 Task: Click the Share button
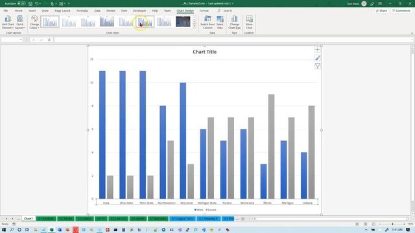(x=381, y=10)
